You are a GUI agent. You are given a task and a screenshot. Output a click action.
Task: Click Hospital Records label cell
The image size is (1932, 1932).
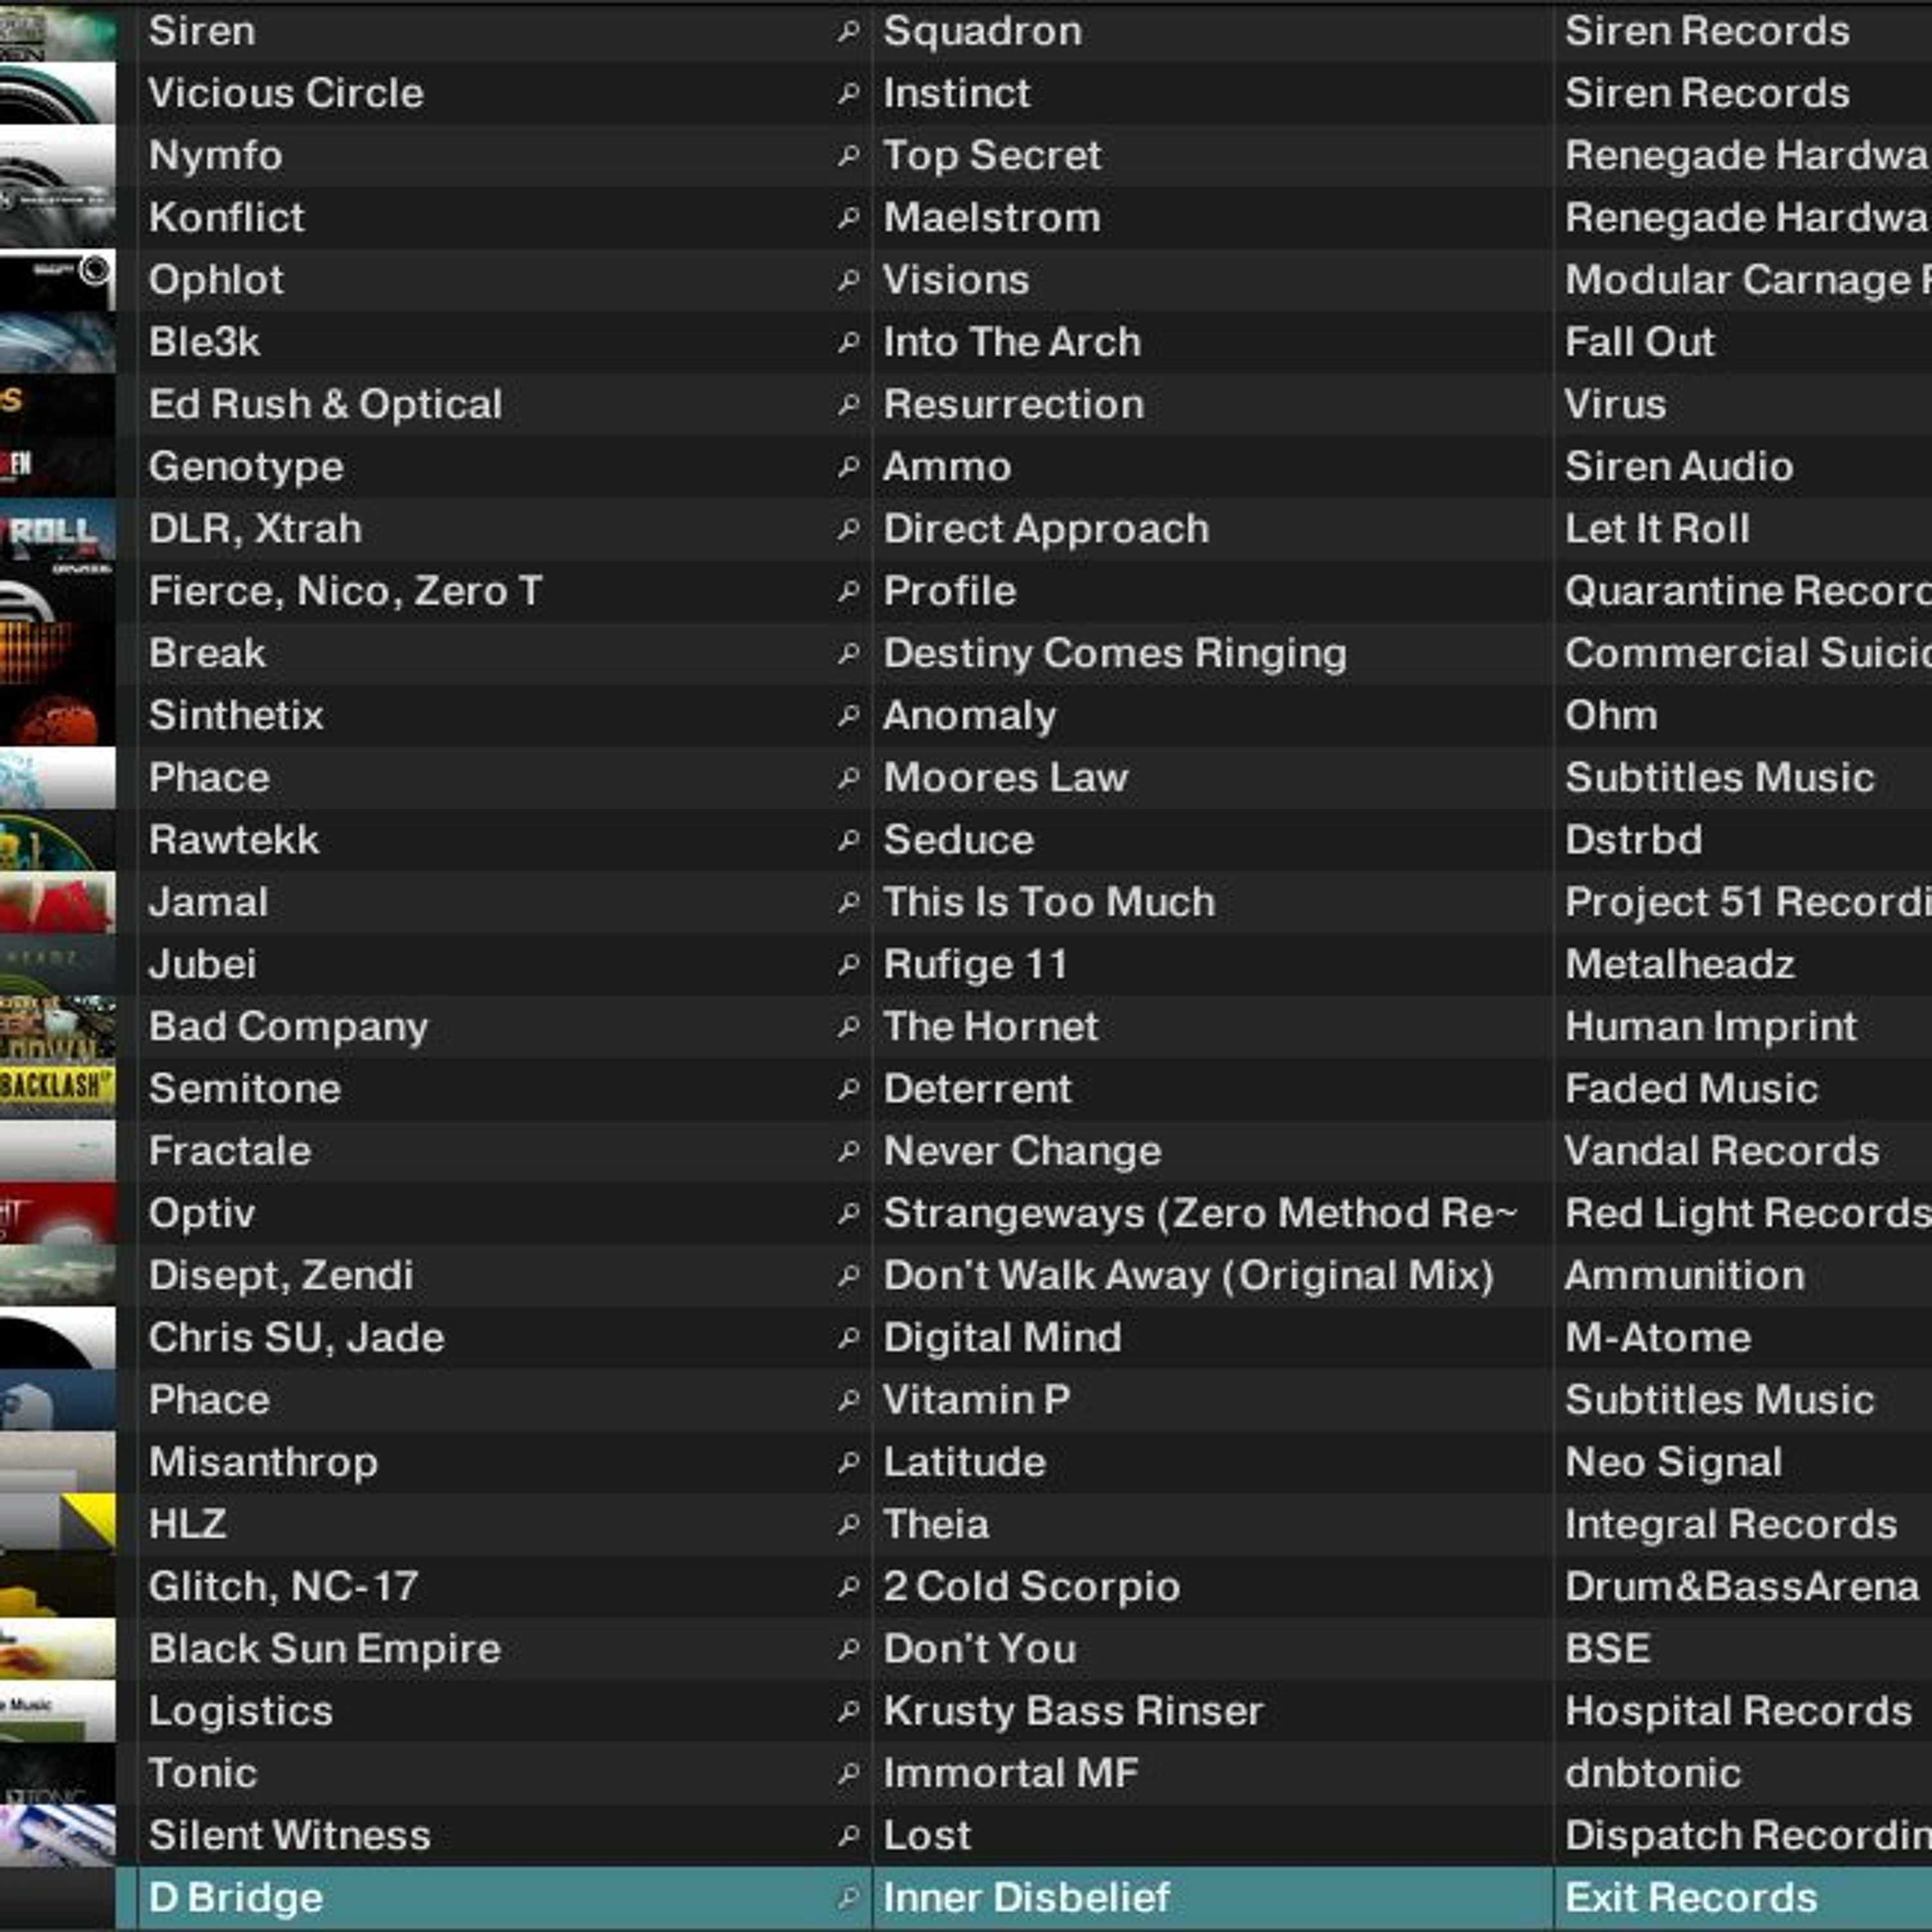[1737, 1711]
